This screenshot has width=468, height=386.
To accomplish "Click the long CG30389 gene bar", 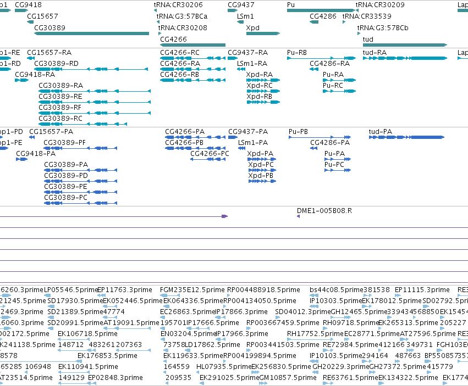I will click(x=92, y=33).
